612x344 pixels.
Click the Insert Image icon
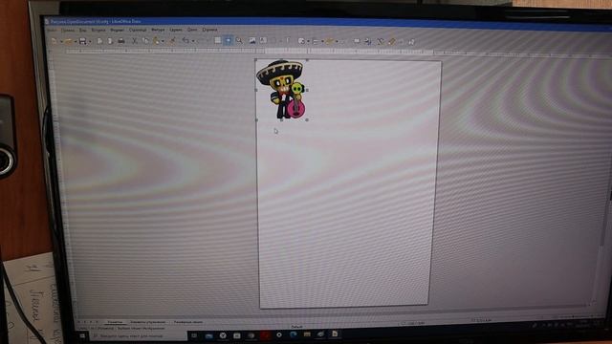point(252,40)
